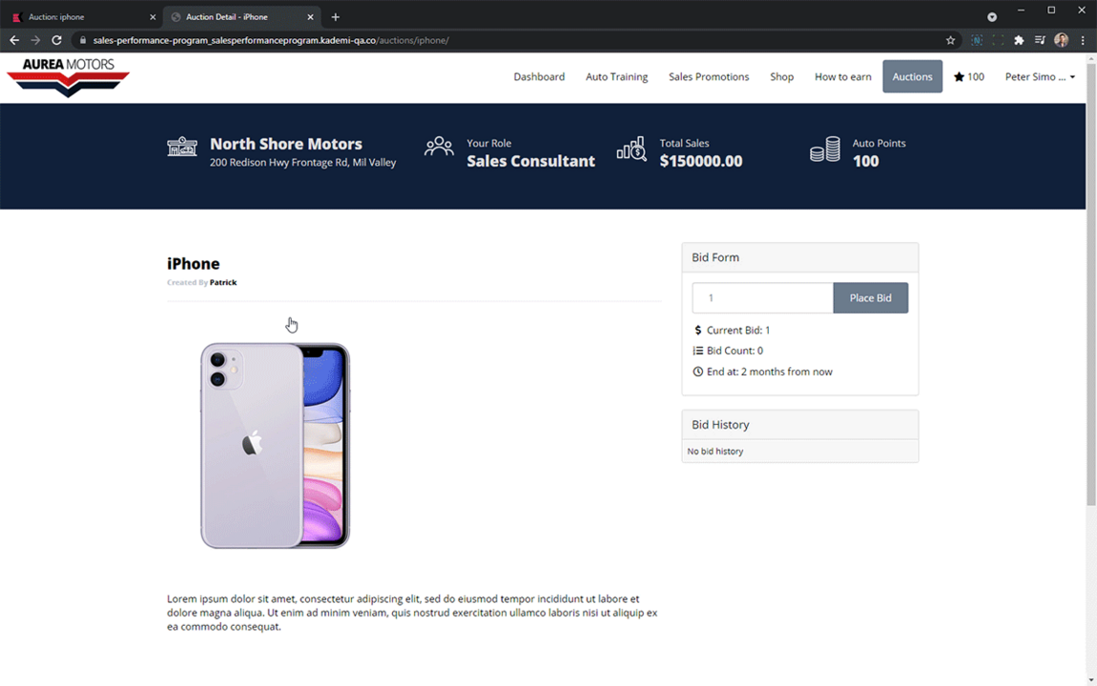Click the bid amount input field
Image resolution: width=1097 pixels, height=686 pixels.
click(x=762, y=297)
